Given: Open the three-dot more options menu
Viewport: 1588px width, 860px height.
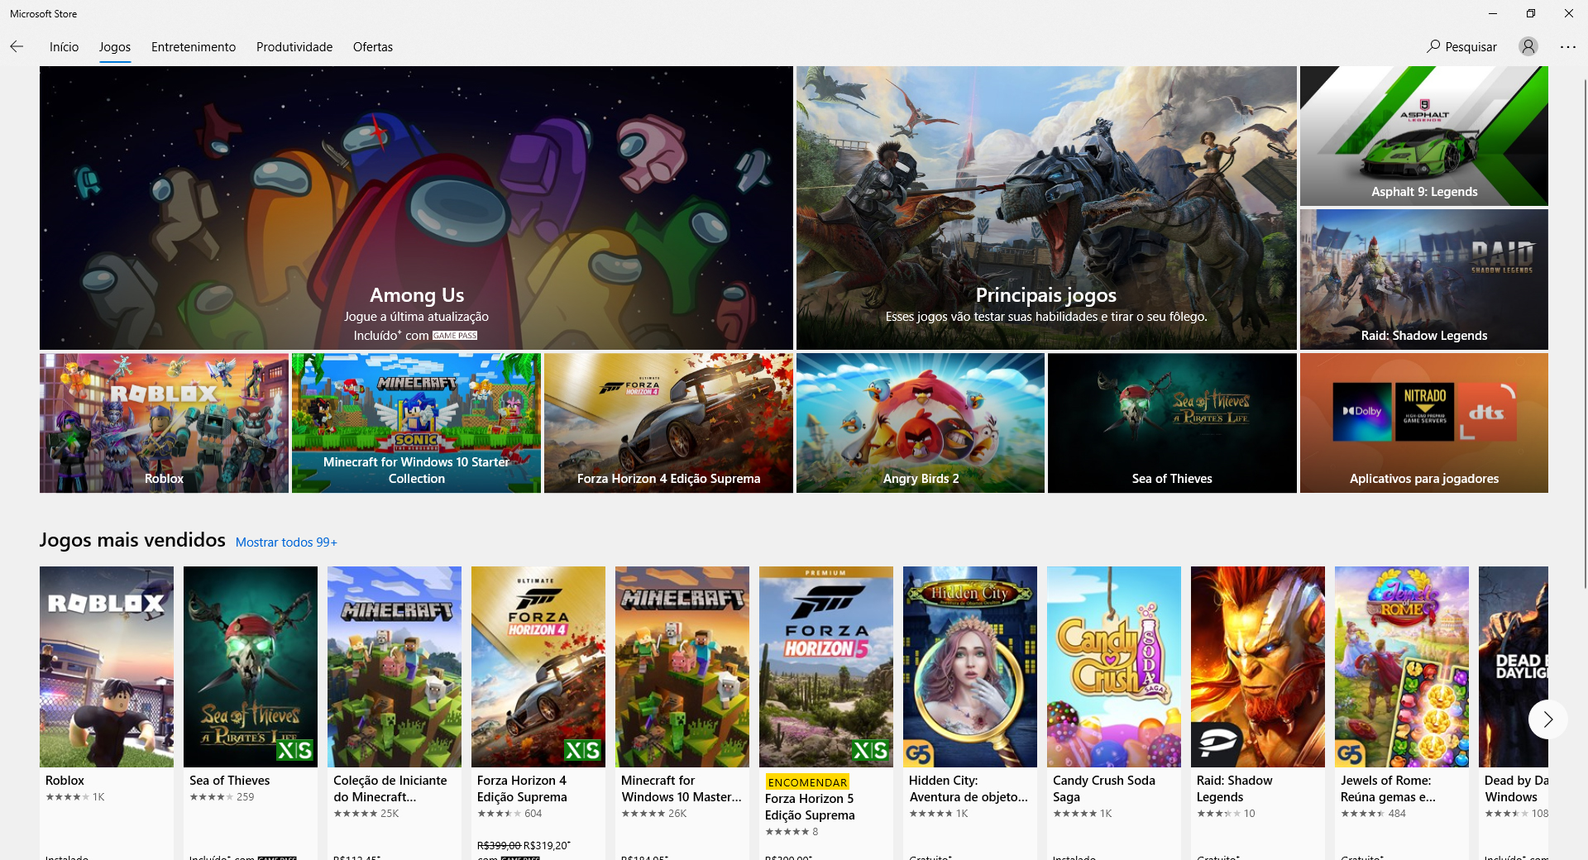Looking at the screenshot, I should tap(1568, 46).
